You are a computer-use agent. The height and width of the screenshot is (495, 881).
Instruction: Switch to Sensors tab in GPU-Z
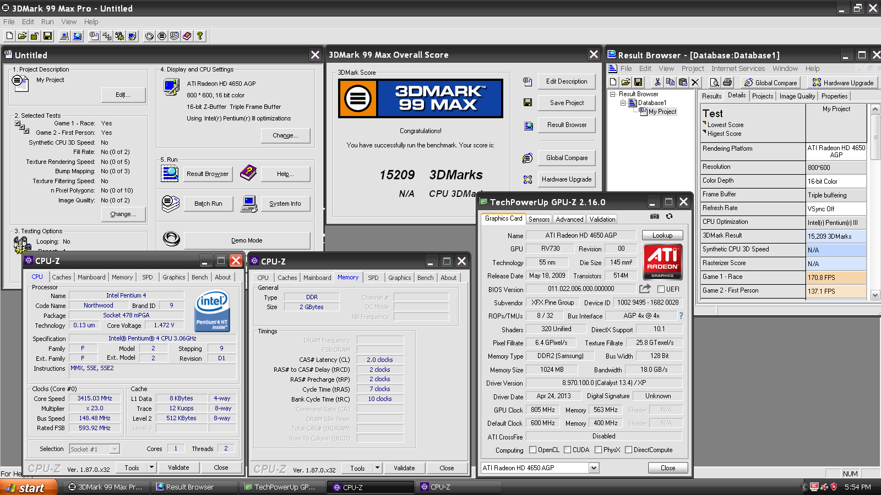(539, 219)
